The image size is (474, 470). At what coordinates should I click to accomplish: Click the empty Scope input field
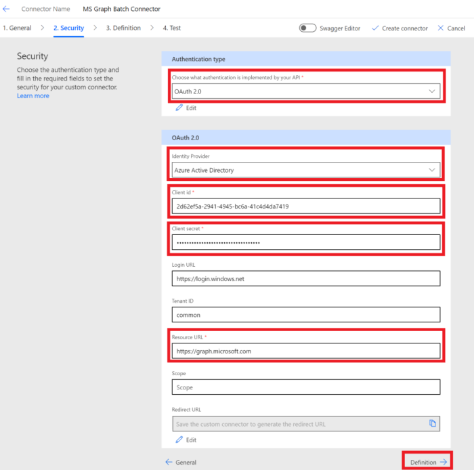click(306, 387)
